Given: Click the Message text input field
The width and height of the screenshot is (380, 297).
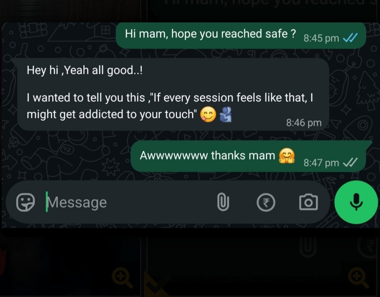Looking at the screenshot, I should point(126,202).
